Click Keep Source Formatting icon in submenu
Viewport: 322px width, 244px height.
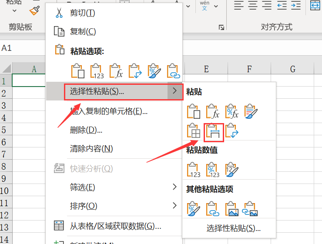pyautogui.click(x=251, y=111)
